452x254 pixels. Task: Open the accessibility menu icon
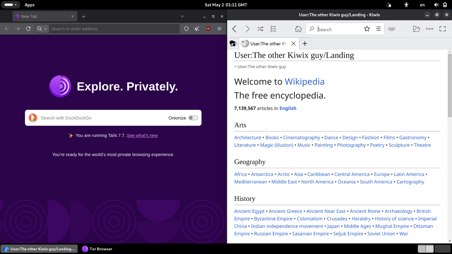click(406, 5)
